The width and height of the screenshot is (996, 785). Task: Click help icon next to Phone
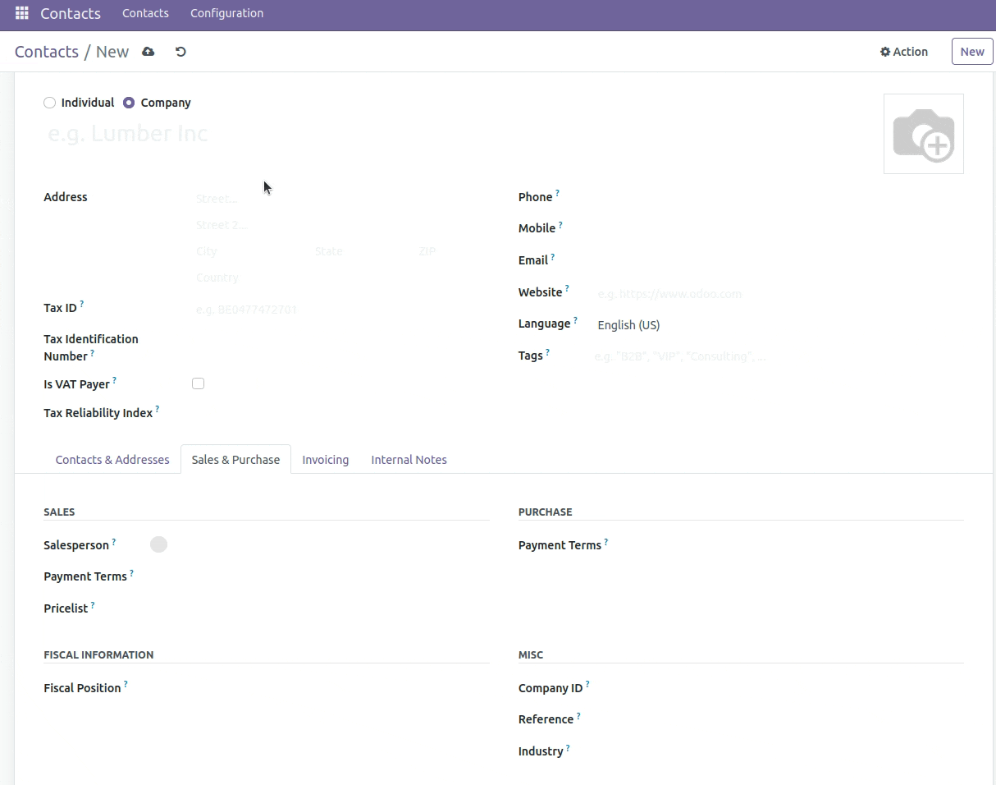[x=558, y=193]
